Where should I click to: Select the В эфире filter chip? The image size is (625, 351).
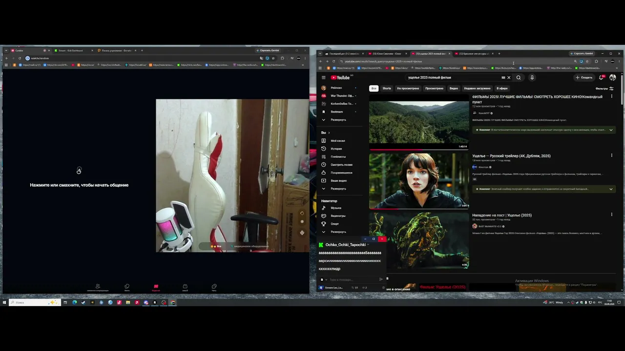pos(502,88)
